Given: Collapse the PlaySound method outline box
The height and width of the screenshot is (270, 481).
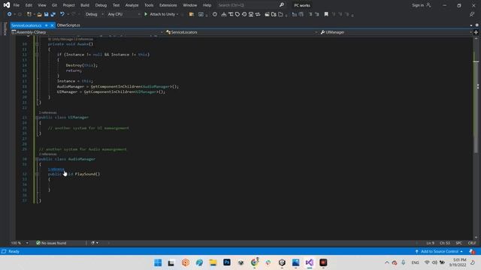Looking at the screenshot, I should pos(37,174).
